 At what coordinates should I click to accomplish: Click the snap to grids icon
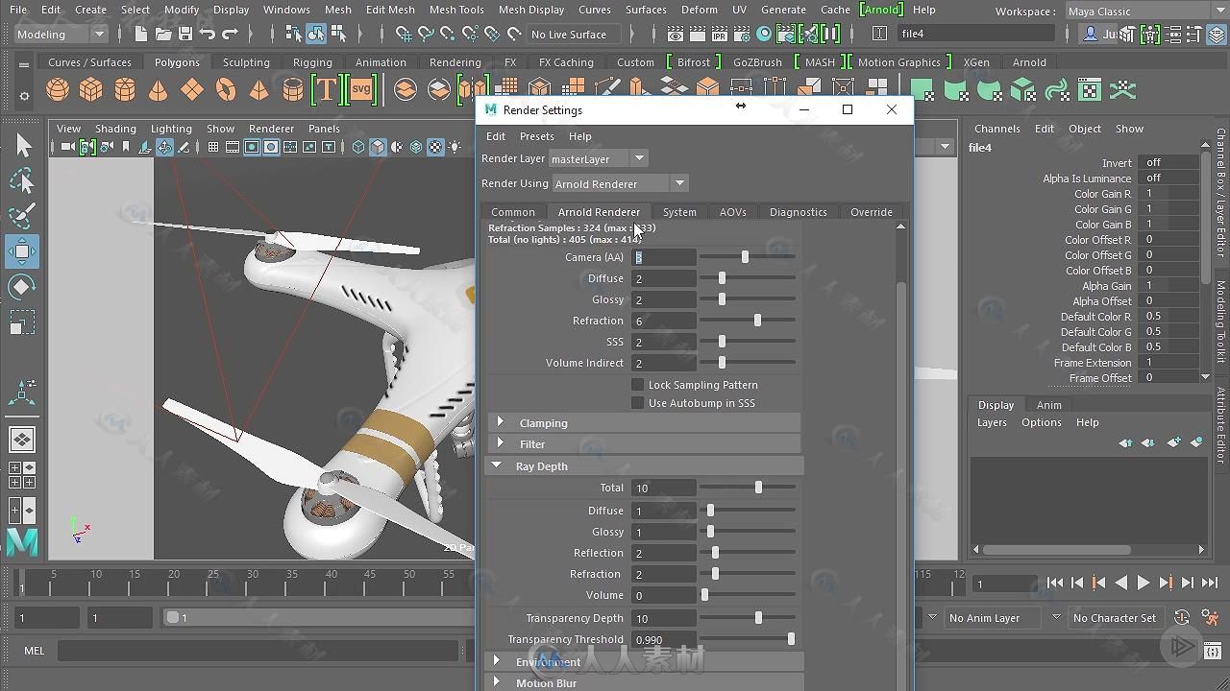coord(404,34)
